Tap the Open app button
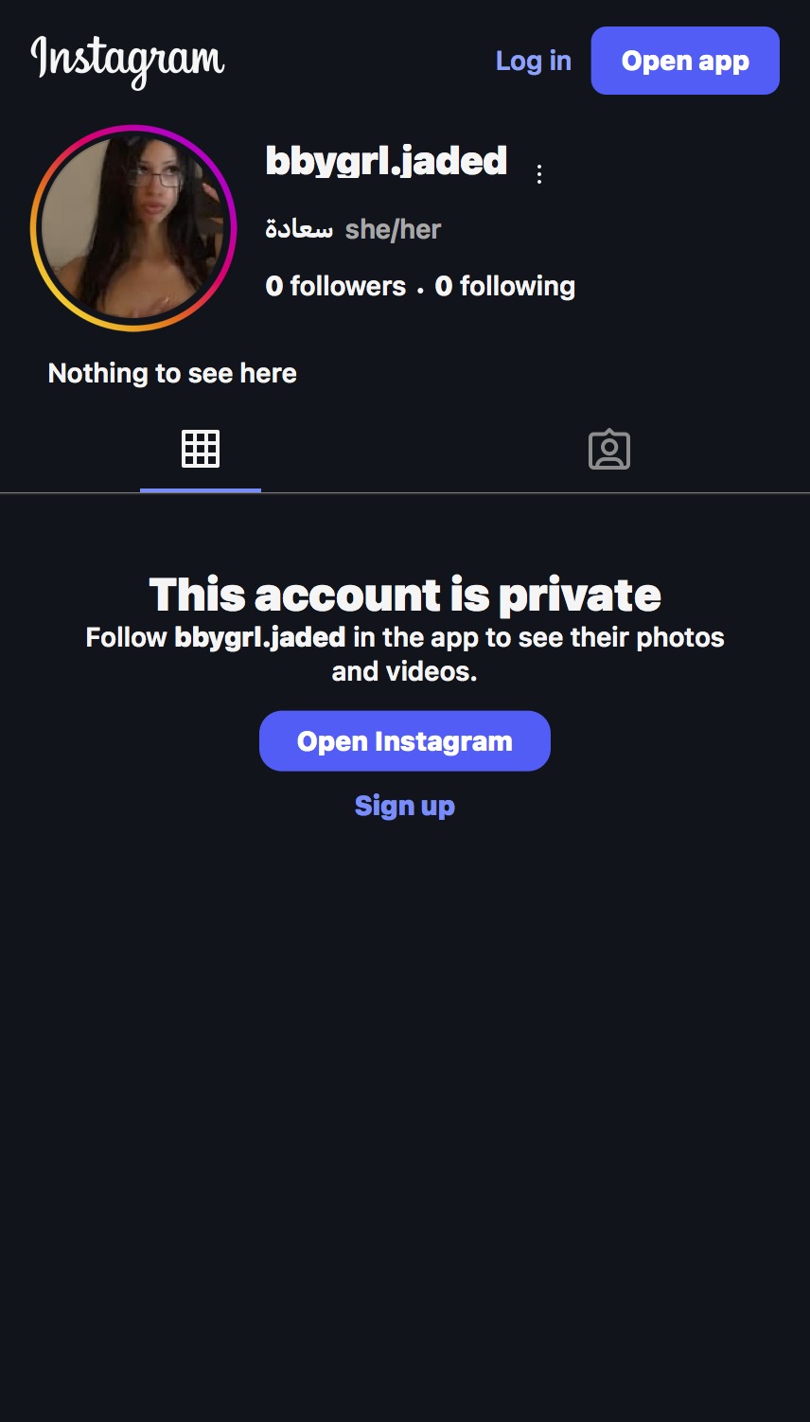The height and width of the screenshot is (1422, 810). pyautogui.click(x=685, y=61)
